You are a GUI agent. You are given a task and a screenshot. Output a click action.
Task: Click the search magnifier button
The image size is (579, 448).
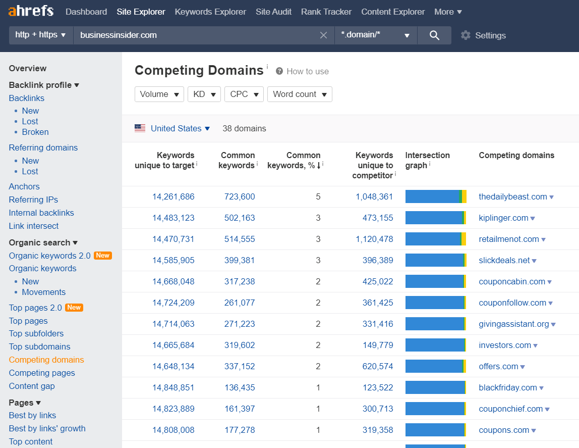pyautogui.click(x=434, y=35)
